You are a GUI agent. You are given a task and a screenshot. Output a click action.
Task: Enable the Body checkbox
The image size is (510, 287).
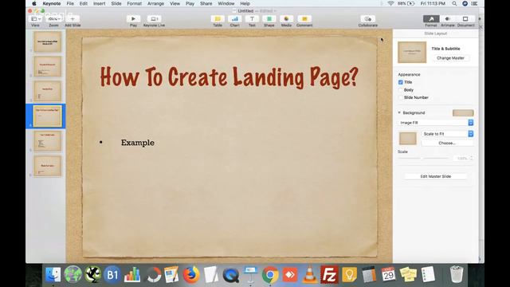click(400, 90)
